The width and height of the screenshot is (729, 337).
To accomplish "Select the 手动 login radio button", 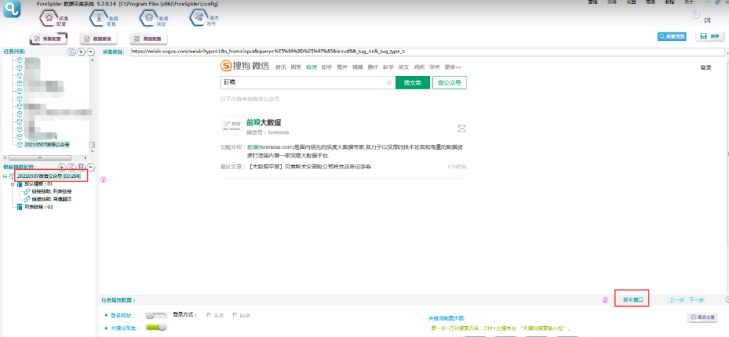I will tap(209, 315).
